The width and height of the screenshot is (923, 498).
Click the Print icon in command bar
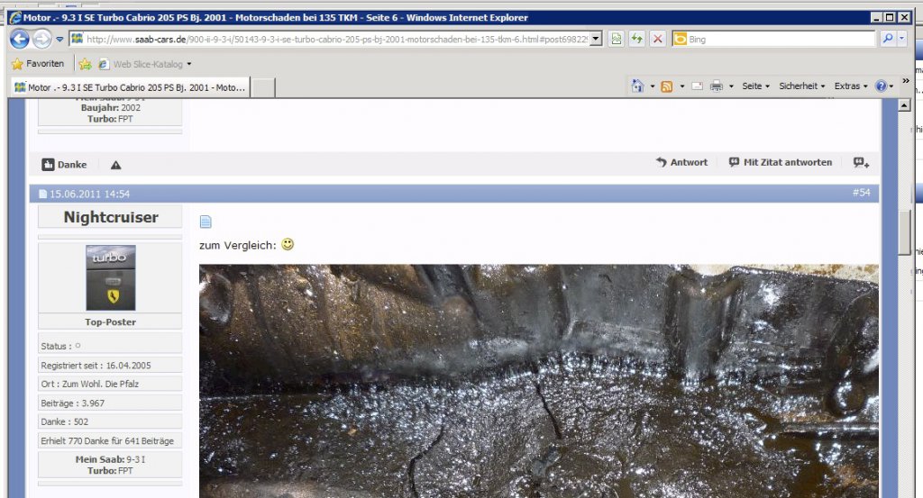pyautogui.click(x=716, y=86)
